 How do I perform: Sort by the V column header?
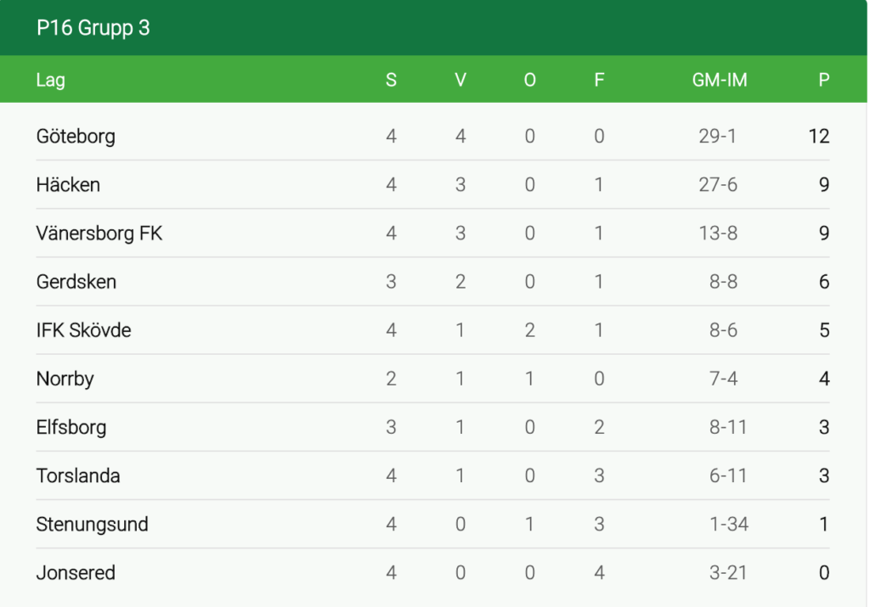(460, 81)
